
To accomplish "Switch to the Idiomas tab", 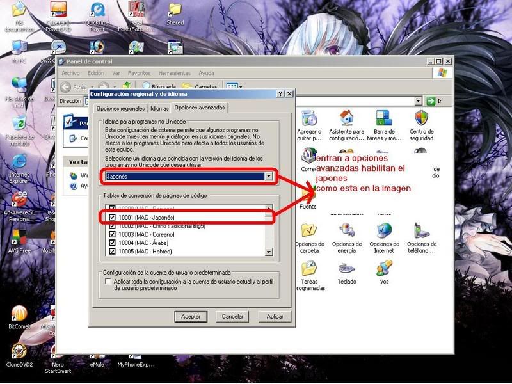I will (x=159, y=108).
